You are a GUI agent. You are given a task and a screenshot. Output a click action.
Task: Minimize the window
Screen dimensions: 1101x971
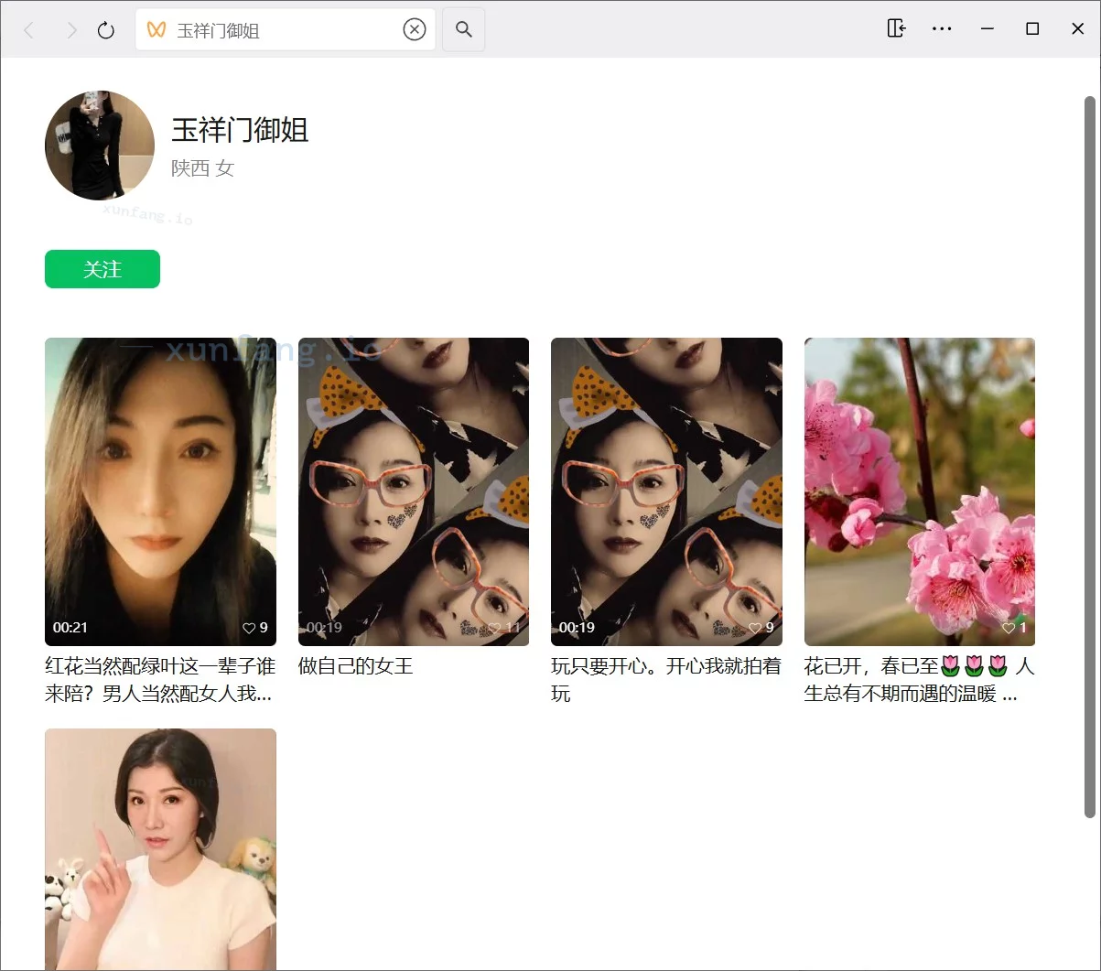pyautogui.click(x=988, y=28)
